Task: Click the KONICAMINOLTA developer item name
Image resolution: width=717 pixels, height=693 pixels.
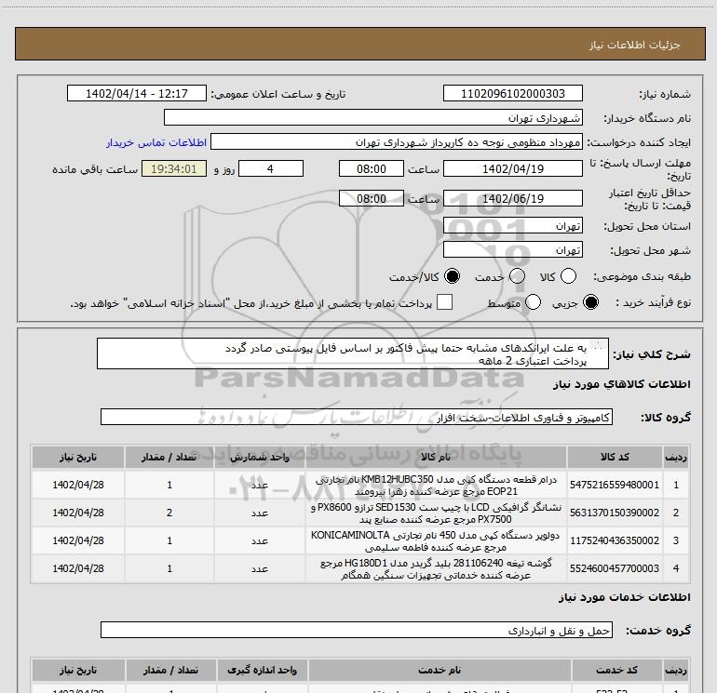Action: 436,540
